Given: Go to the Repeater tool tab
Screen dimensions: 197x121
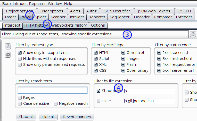Looking at the screenshot, I should (97, 17).
